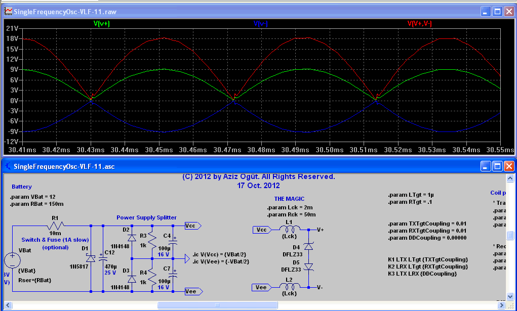Click the red V(V+,V-) trace label

[419, 23]
